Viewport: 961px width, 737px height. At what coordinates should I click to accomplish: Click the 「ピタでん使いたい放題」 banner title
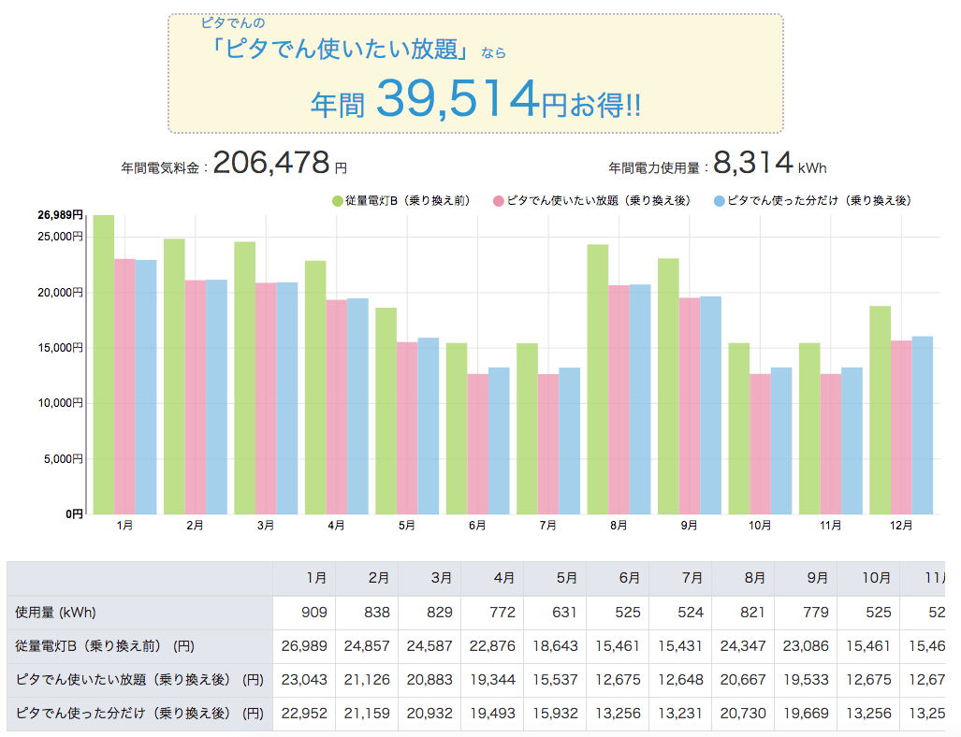click(340, 49)
